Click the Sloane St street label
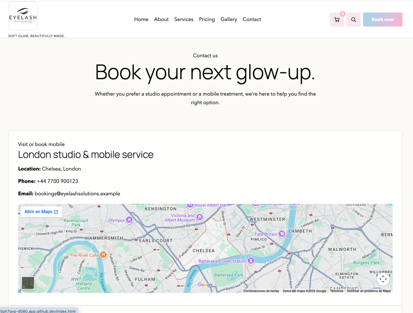This screenshot has width=413, height=313. 223,218
